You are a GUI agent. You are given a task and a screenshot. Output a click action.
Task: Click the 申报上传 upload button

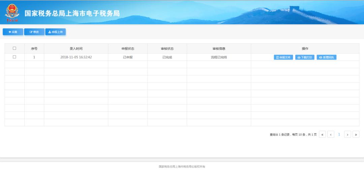click(x=56, y=32)
